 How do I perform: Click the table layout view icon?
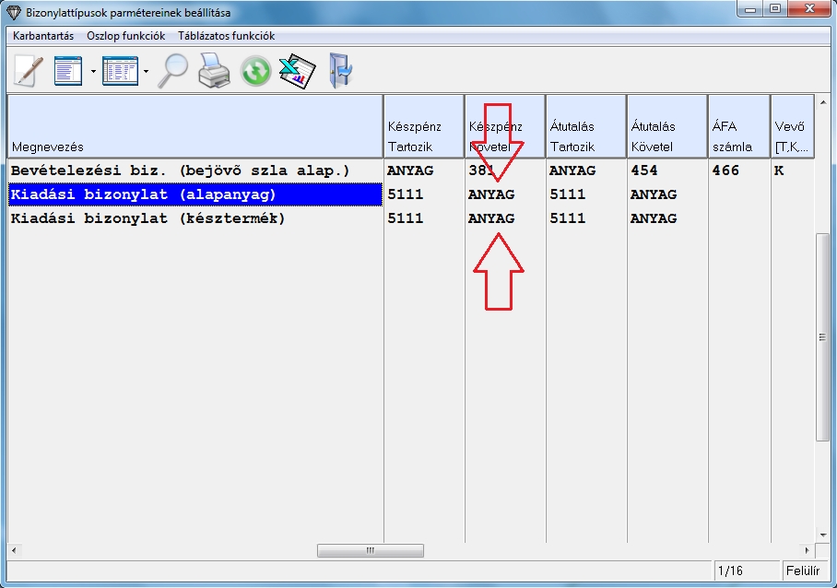(119, 71)
